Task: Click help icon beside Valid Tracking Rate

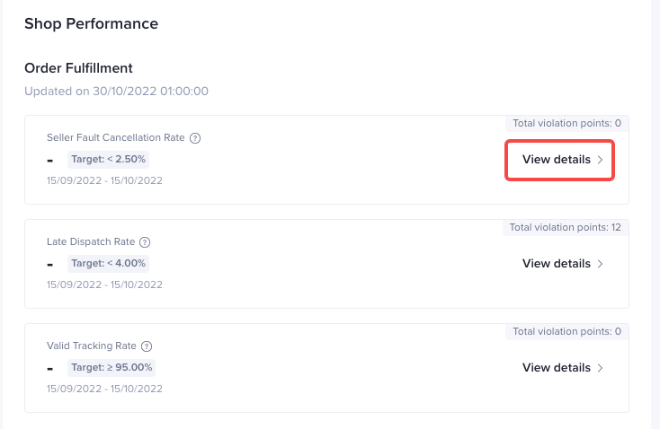Action: tap(147, 346)
